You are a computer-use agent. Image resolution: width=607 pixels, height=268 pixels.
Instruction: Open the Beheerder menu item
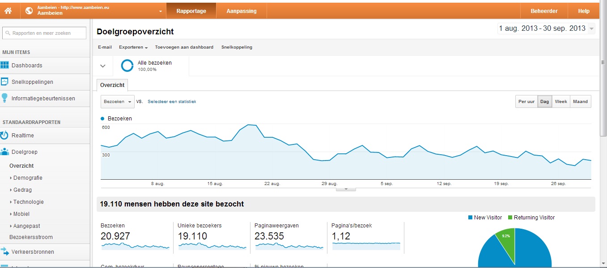[x=544, y=11]
